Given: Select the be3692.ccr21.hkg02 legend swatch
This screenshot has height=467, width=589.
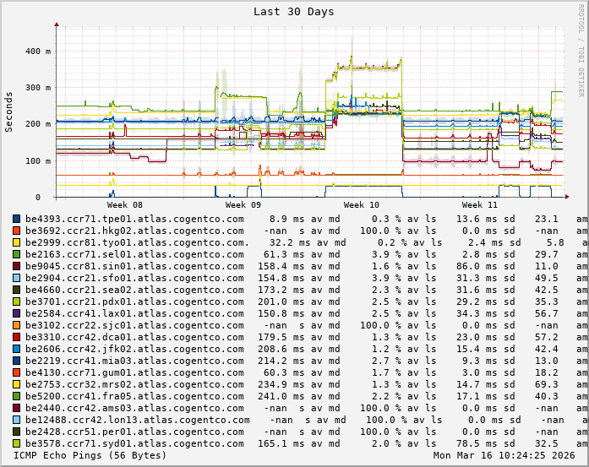Looking at the screenshot, I should [16, 231].
